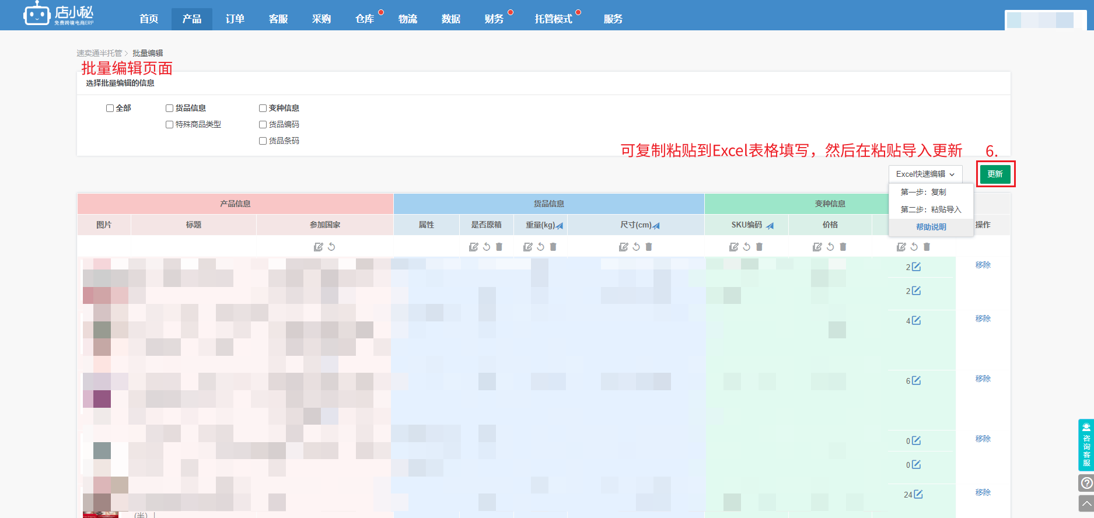The height and width of the screenshot is (518, 1094).
Task: Open the 订单 menu in top navigation
Action: (235, 19)
